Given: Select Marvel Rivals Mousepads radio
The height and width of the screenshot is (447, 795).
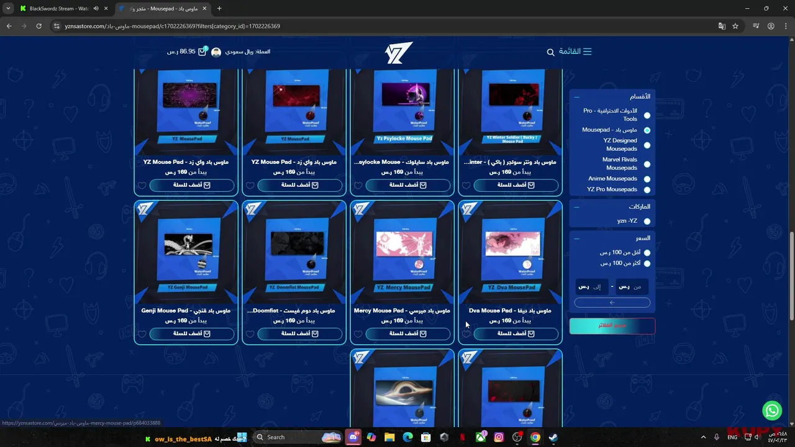Looking at the screenshot, I should click(647, 165).
